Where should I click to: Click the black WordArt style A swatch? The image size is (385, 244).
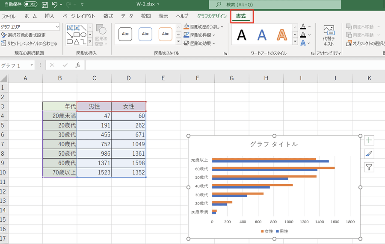tap(242, 35)
